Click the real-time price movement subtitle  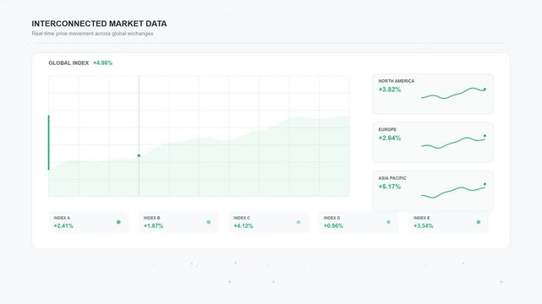point(92,34)
